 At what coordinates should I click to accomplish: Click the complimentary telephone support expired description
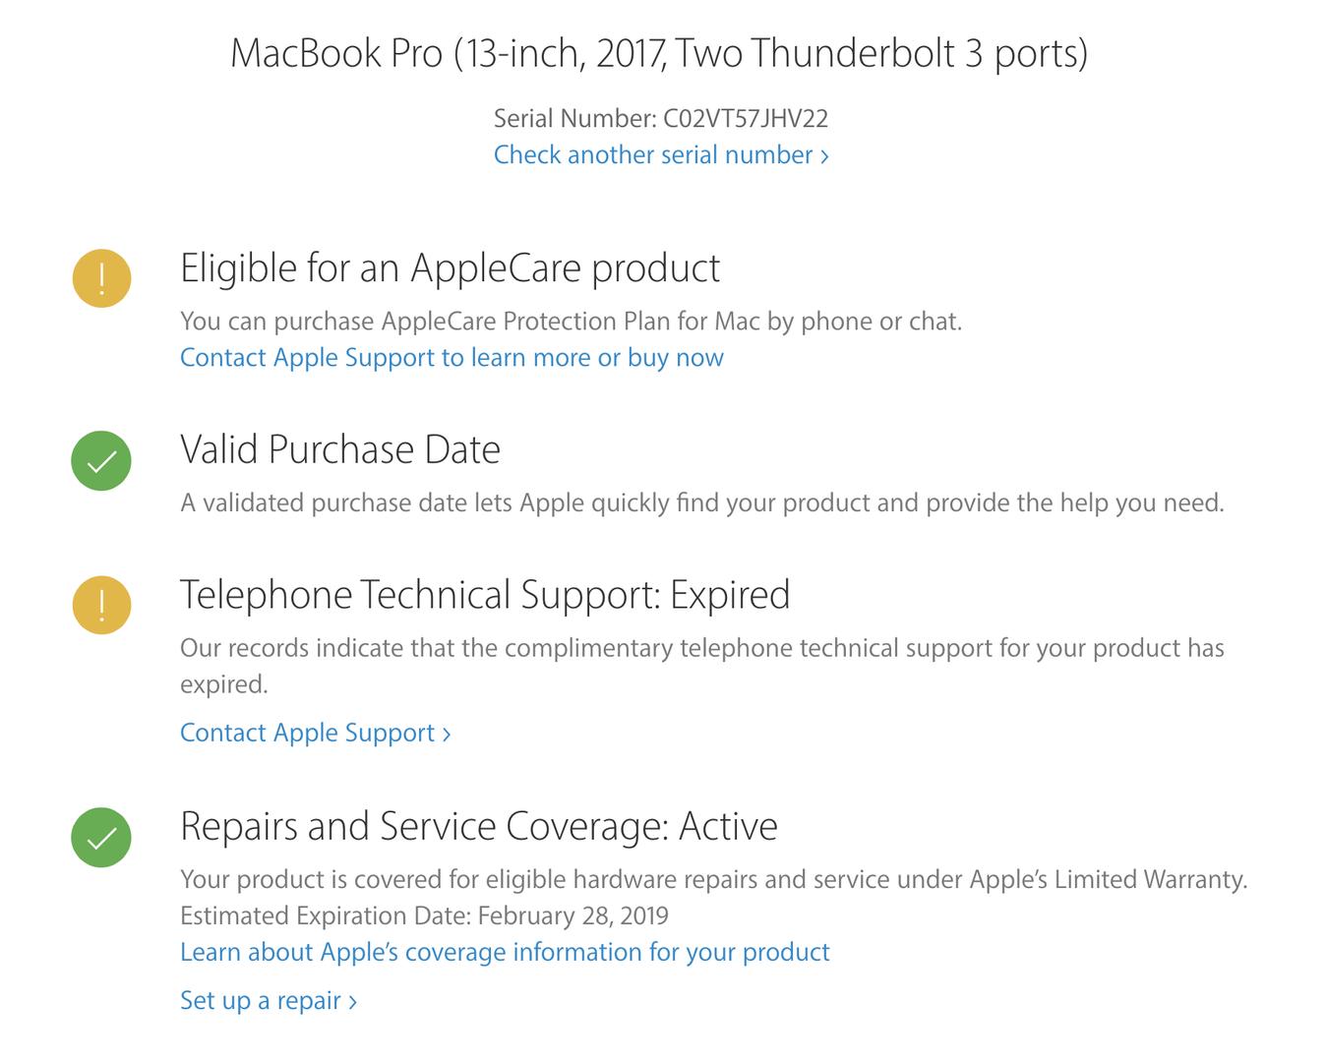coord(701,649)
